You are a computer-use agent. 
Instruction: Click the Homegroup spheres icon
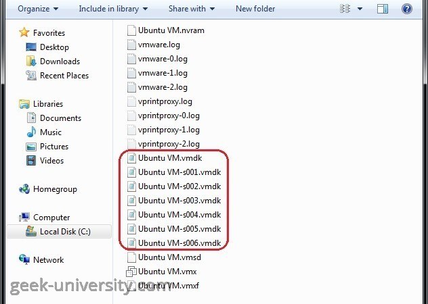24,189
